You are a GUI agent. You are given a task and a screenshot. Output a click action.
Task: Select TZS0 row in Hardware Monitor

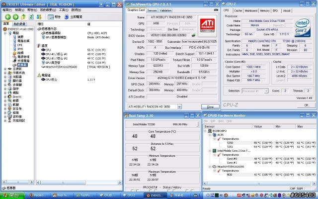271,143
